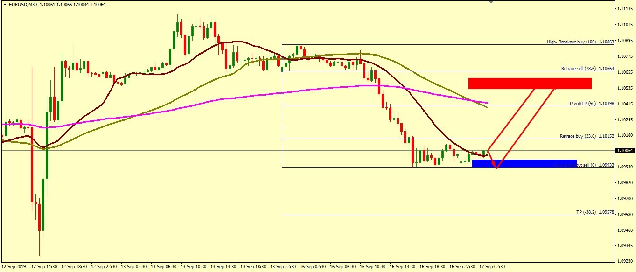Click the 12 Sep 14:30 time axis label
Viewport: 636px width, 272px height.
click(x=44, y=267)
